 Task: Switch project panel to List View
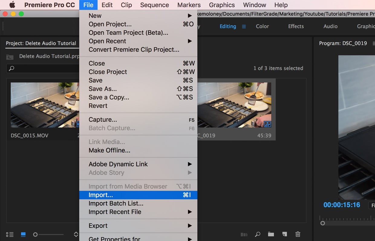point(10,234)
